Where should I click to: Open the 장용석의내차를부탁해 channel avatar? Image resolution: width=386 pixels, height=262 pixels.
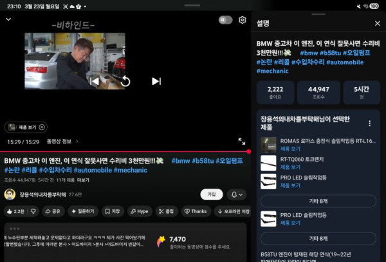tap(10, 194)
